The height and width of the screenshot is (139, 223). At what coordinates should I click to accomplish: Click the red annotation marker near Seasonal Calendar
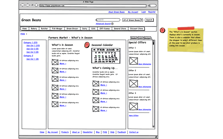point(87,44)
